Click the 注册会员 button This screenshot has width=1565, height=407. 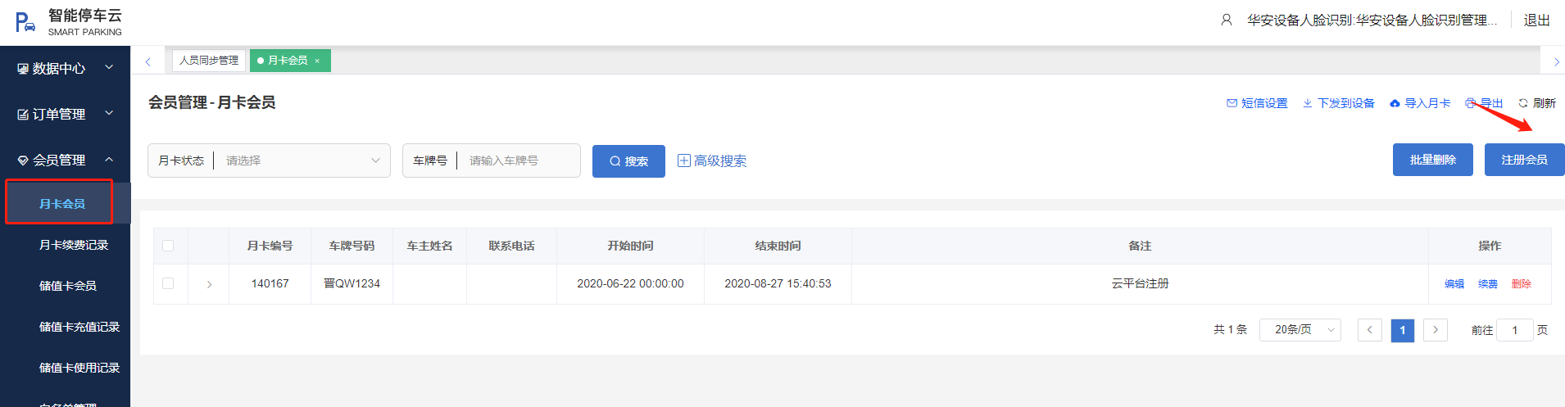pos(1524,160)
